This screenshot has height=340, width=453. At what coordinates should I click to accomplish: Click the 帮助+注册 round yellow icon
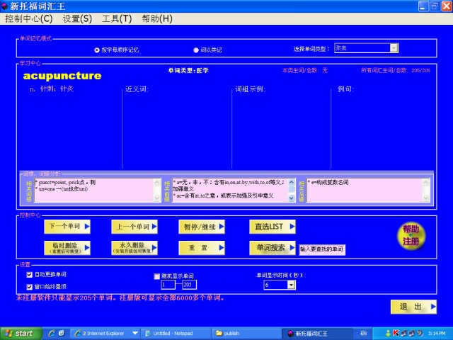pyautogui.click(x=411, y=235)
